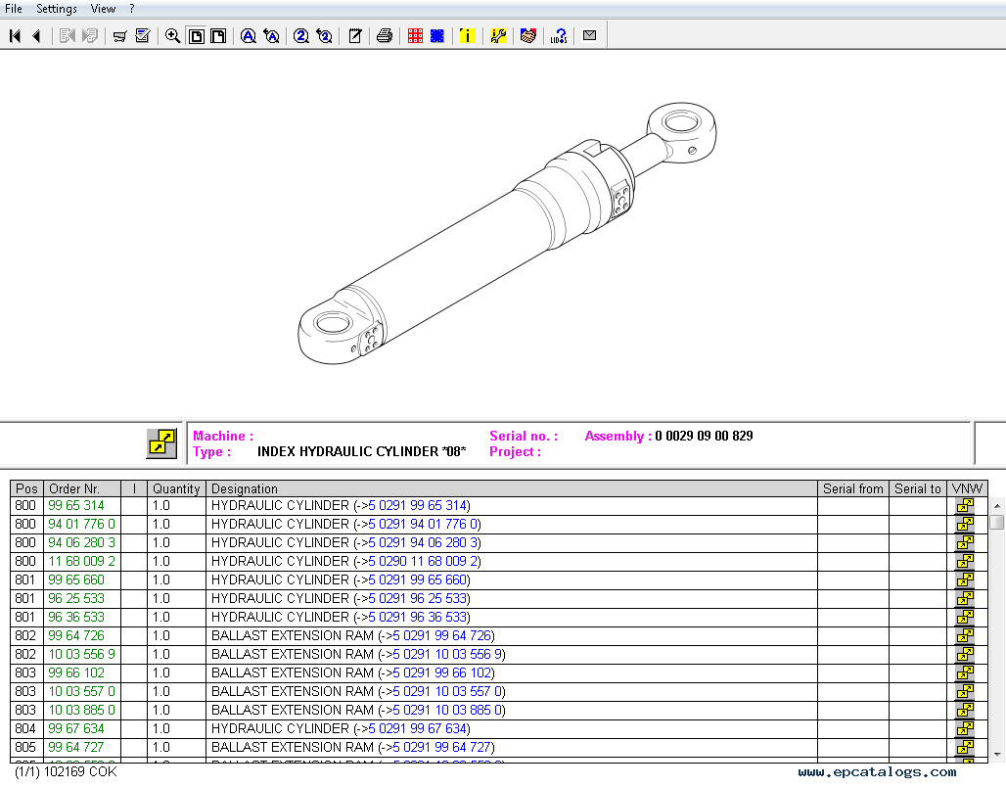
Task: Click the red grid icon
Action: (x=415, y=36)
